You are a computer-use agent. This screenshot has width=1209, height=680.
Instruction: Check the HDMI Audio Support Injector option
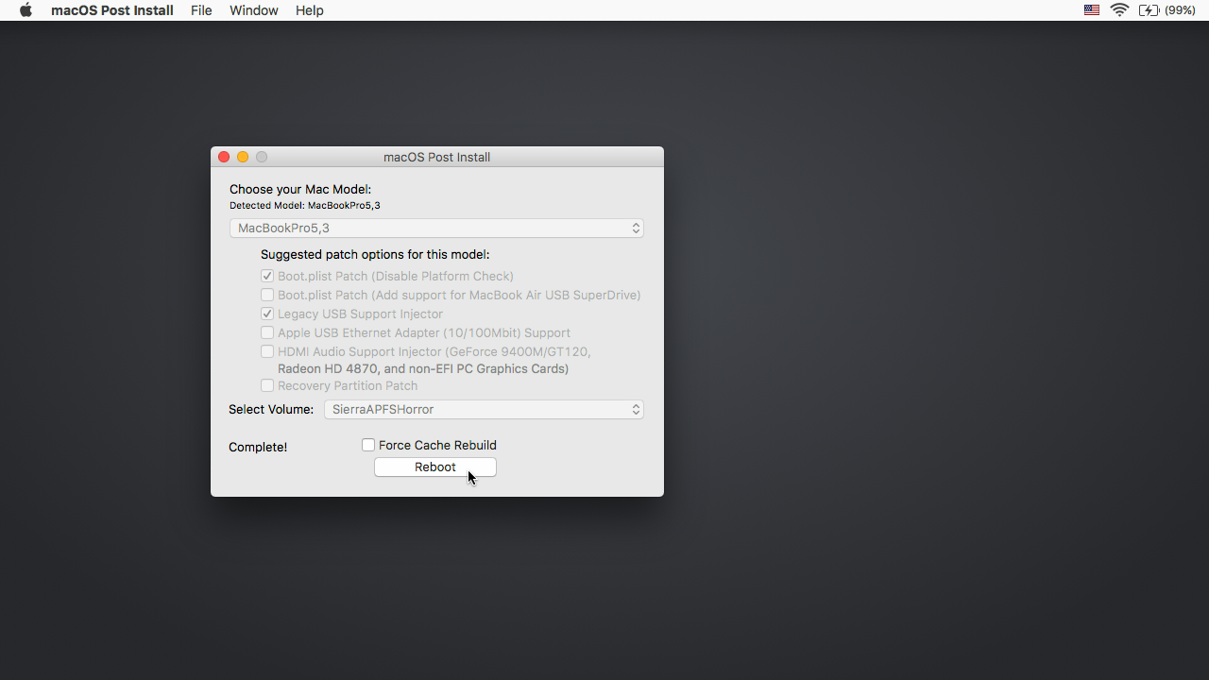click(x=267, y=351)
